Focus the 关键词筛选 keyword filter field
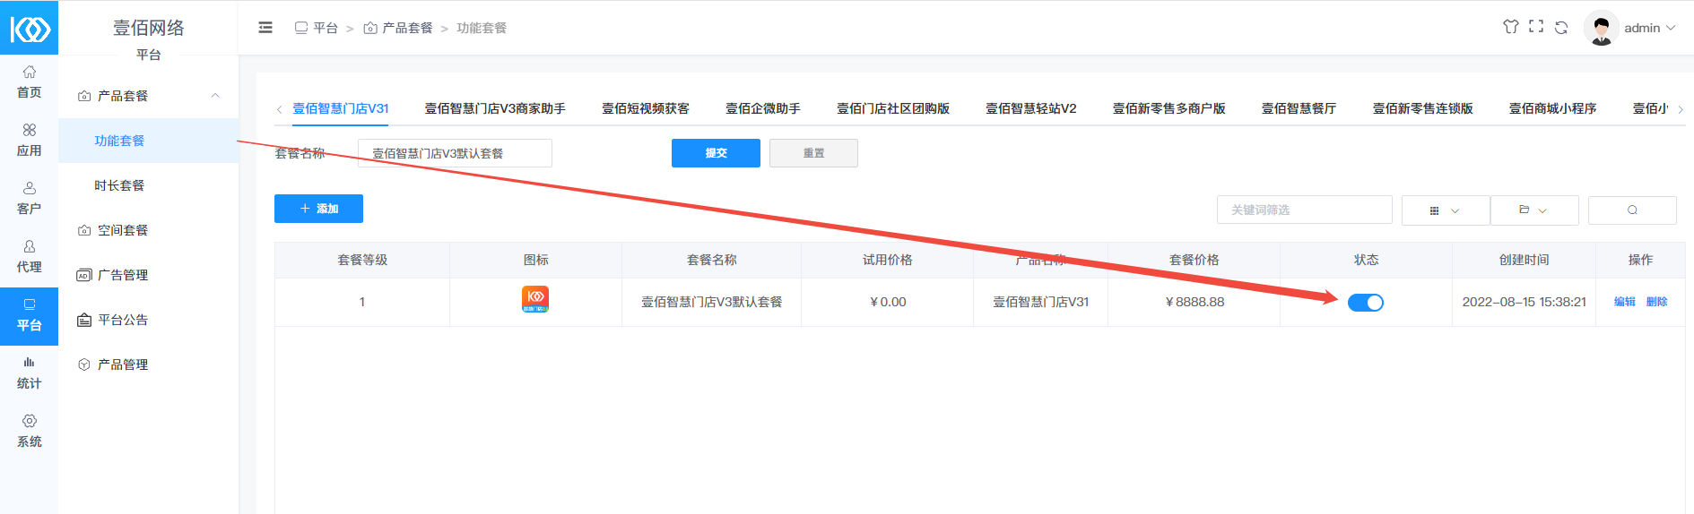 tap(1305, 210)
